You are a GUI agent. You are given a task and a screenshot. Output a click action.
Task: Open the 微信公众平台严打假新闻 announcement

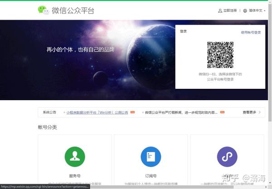click(181, 112)
